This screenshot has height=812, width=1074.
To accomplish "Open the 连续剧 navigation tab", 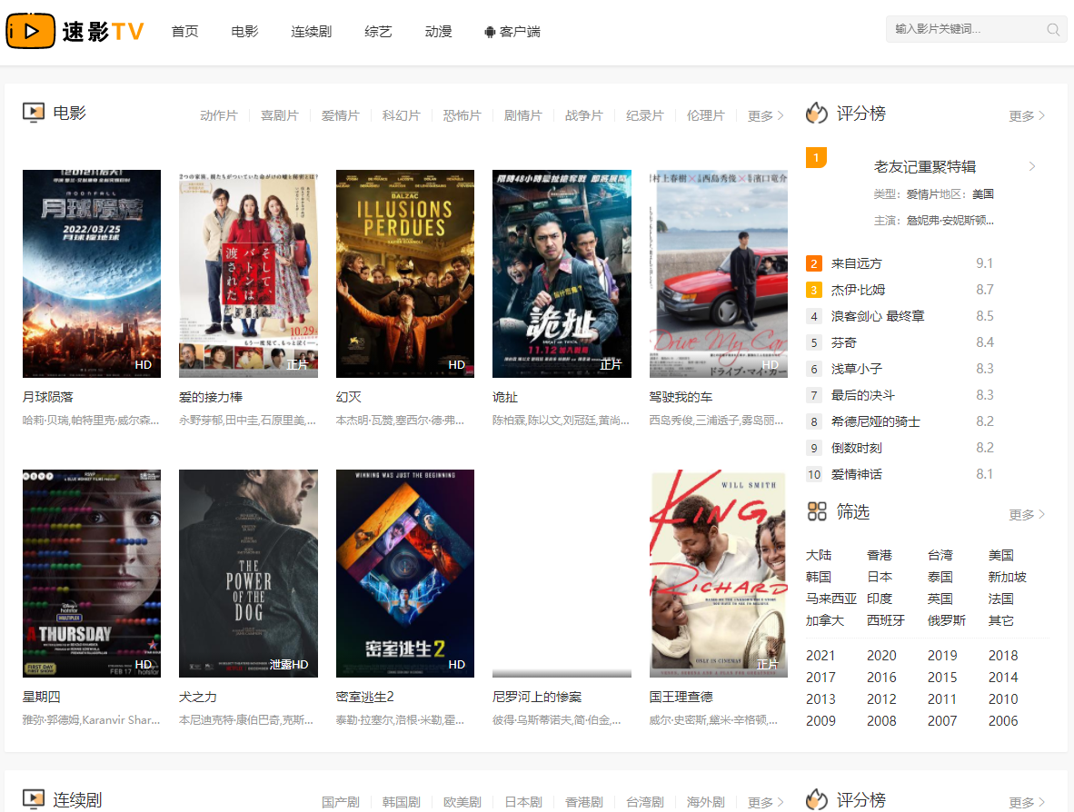I will tap(311, 32).
